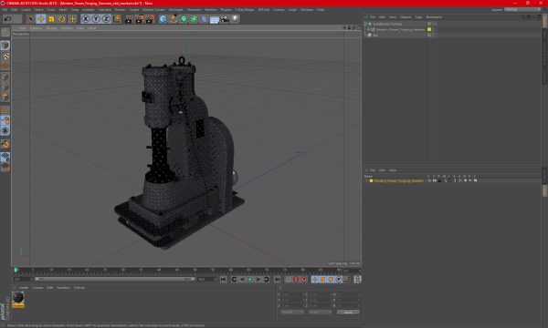Add a Cube primitive object
This screenshot has width=548, height=328.
click(163, 19)
